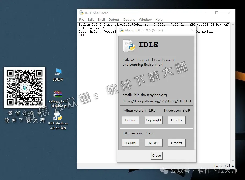Open the IDLE README
The width and height of the screenshot is (245, 180).
pyautogui.click(x=131, y=143)
